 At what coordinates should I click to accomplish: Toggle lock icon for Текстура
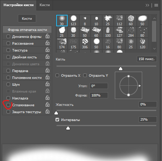[x=48, y=50]
